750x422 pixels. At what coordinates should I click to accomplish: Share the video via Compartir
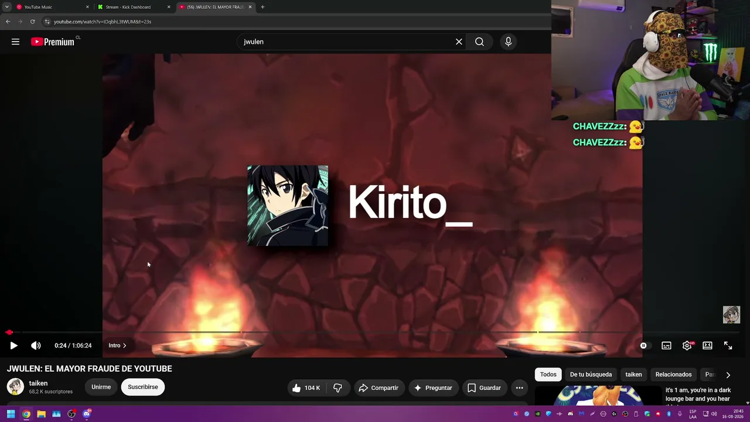[379, 388]
